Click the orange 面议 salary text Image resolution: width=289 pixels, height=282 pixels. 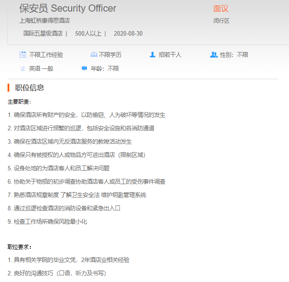pos(221,8)
